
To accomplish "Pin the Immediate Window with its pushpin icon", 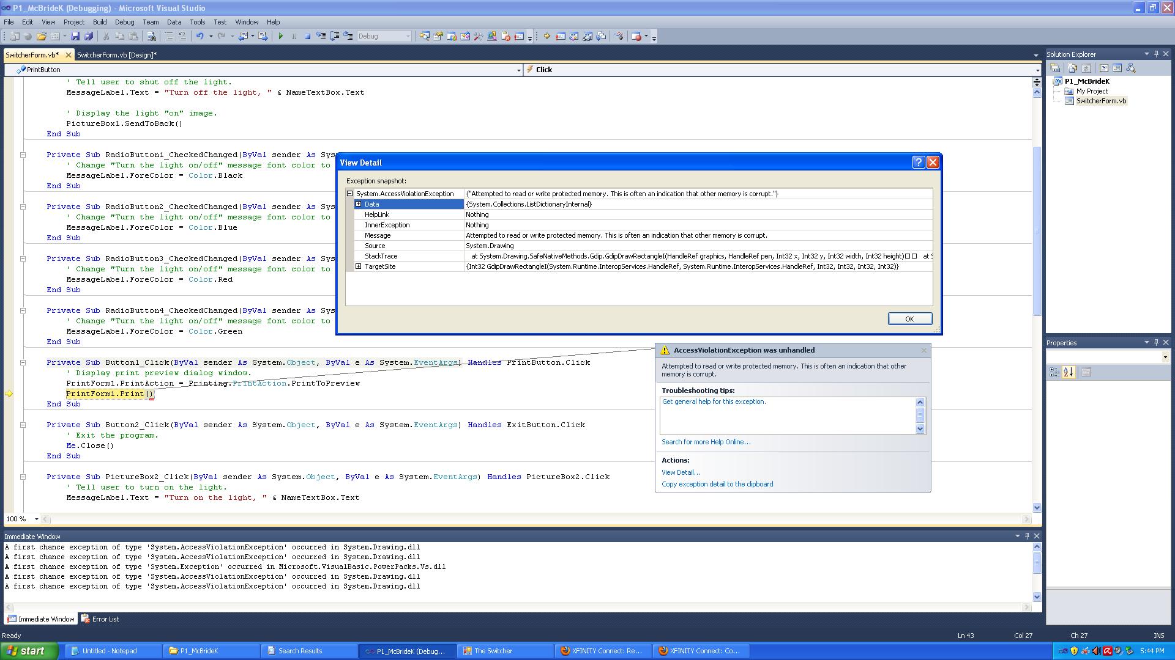I will [x=1027, y=536].
